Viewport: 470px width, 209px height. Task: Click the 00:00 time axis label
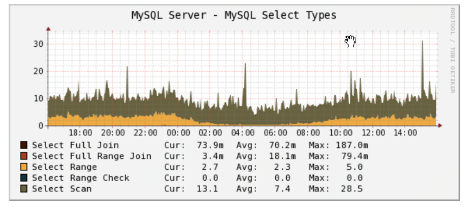[x=178, y=133]
